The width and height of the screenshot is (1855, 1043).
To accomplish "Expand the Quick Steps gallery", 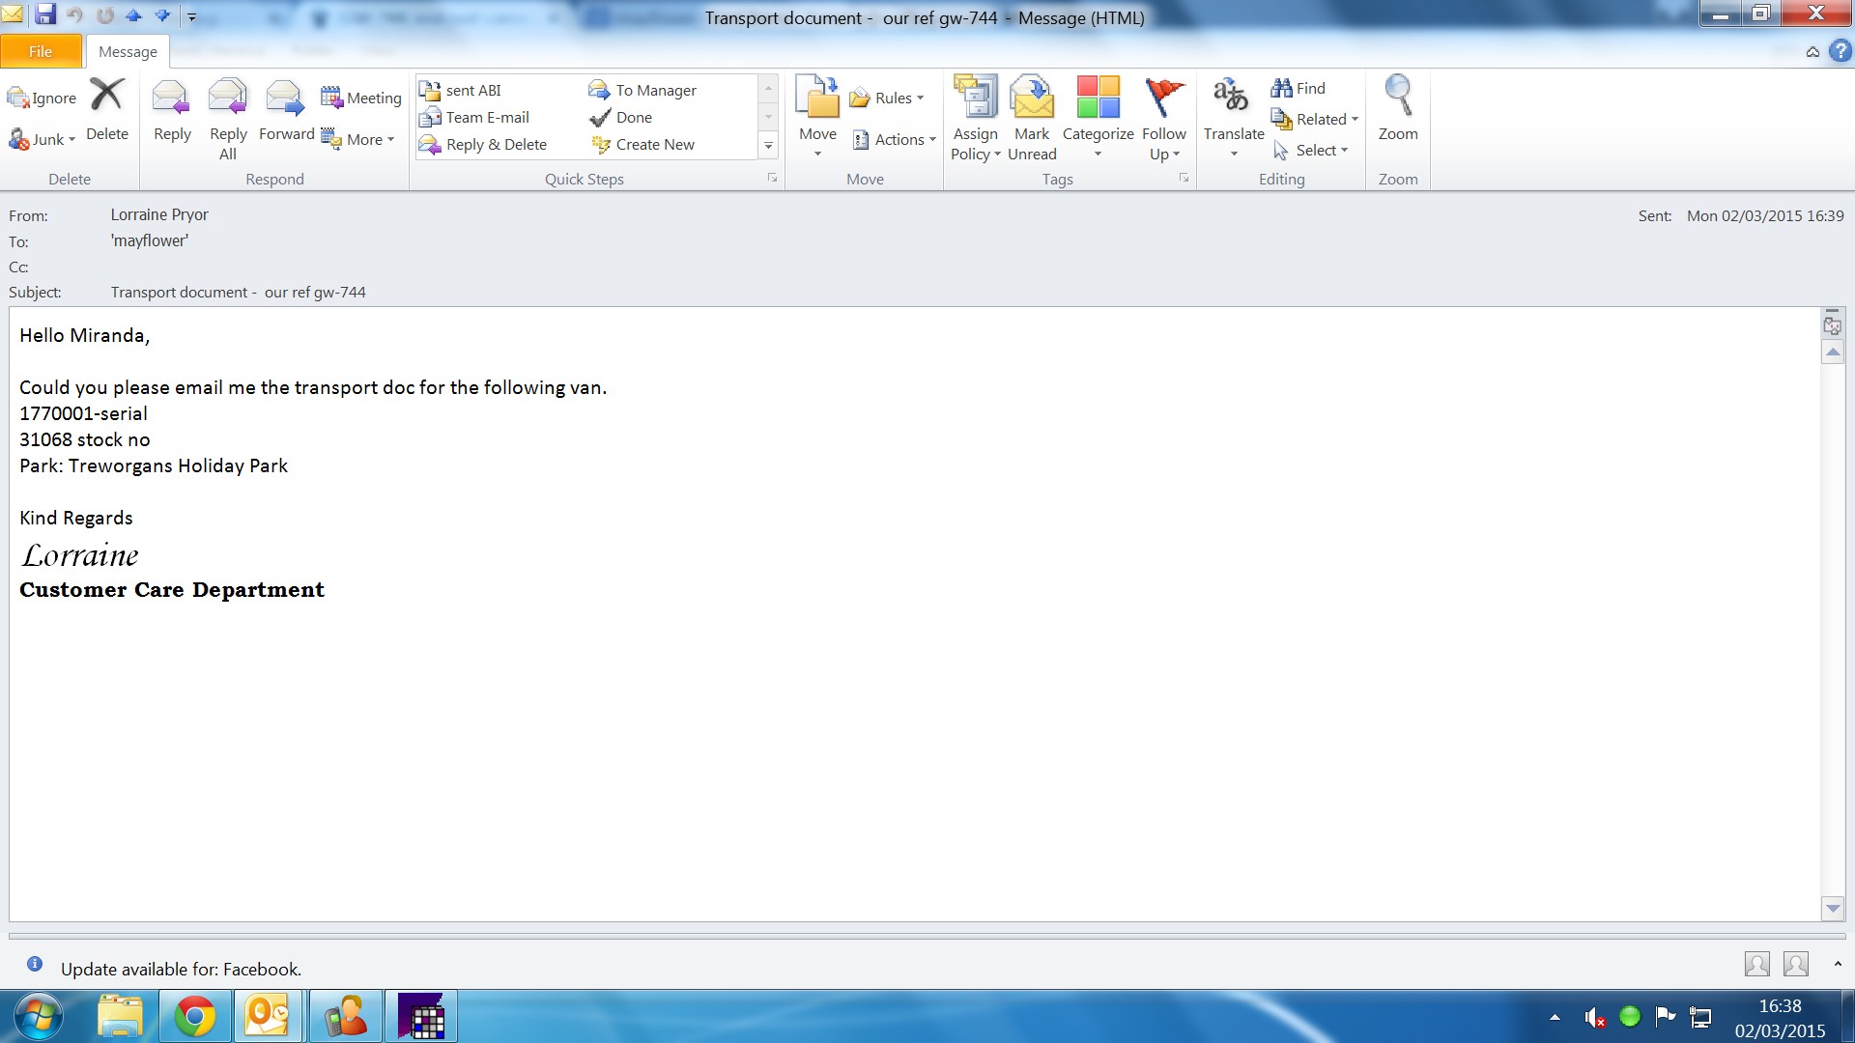I will (769, 146).
